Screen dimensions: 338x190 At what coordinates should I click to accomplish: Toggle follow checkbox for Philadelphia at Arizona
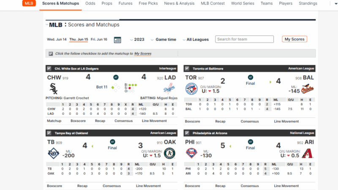click(x=187, y=133)
